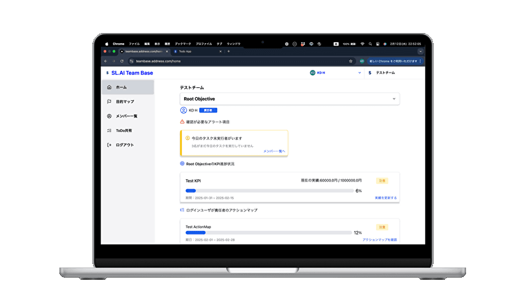Click アクションマップを確認 link
Viewport: 526px width, 296px height.
(380, 240)
